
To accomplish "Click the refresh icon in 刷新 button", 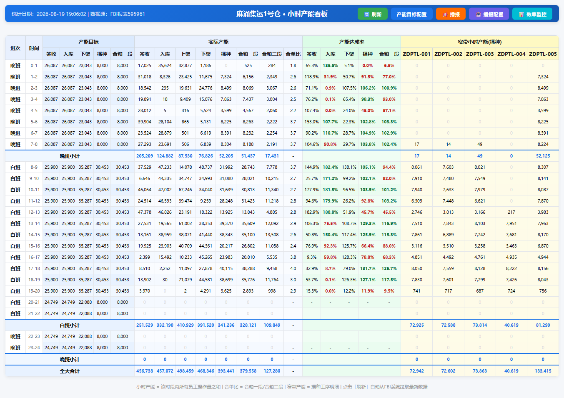I will (366, 14).
